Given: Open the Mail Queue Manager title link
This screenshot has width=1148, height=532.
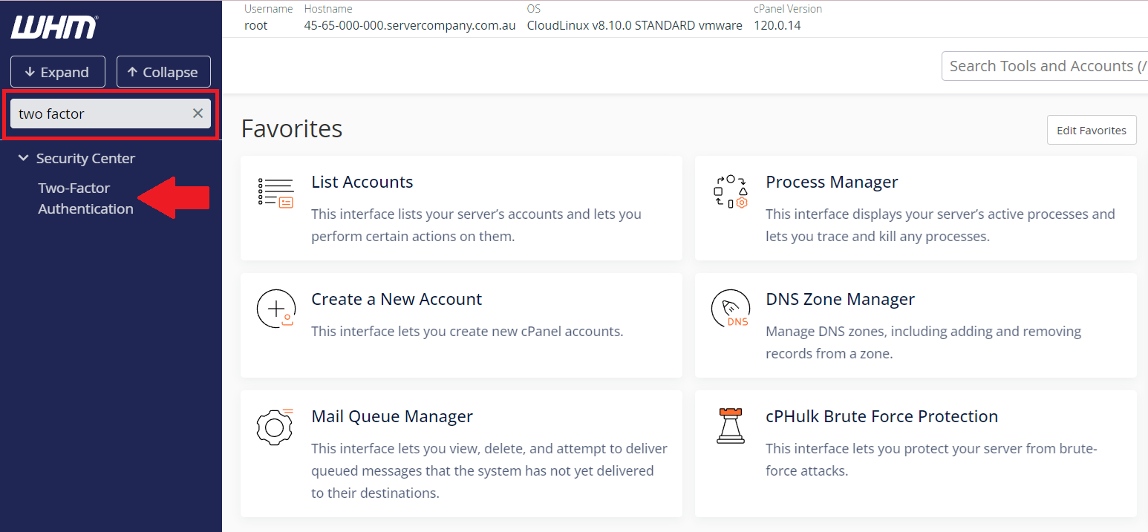Looking at the screenshot, I should tap(391, 416).
